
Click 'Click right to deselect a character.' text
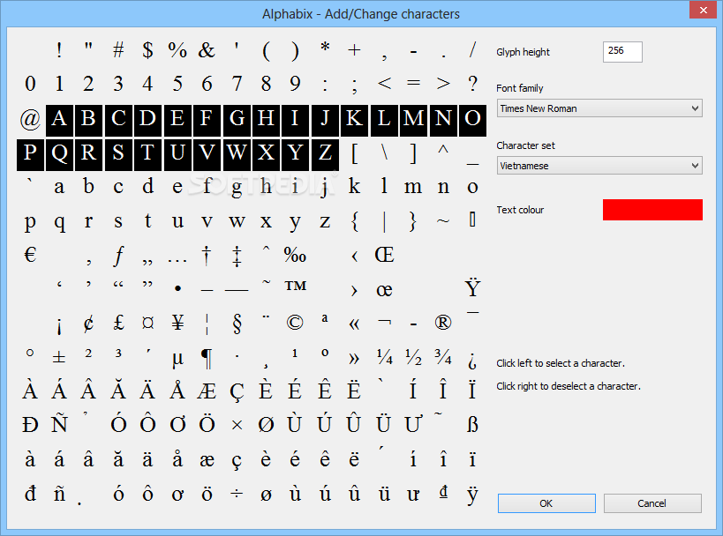[x=569, y=386]
